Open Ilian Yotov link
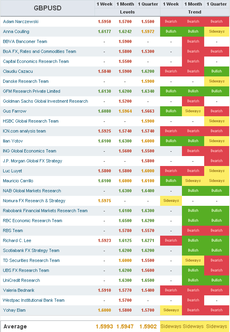The height and width of the screenshot is (332, 230). click(13, 141)
